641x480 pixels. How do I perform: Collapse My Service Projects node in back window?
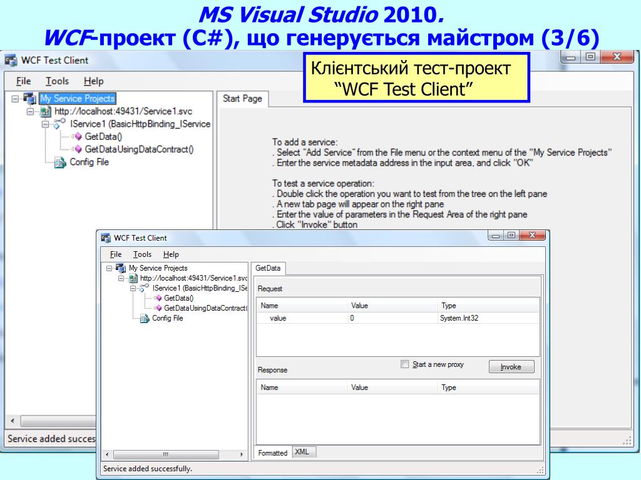(x=15, y=99)
